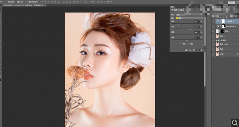Hide the 图层 4 layer
Viewport: 239px width, 127px height.
[213, 31]
